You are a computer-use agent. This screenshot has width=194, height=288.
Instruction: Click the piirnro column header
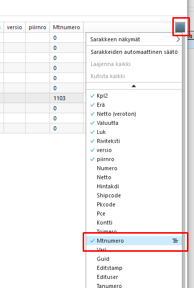point(37,27)
